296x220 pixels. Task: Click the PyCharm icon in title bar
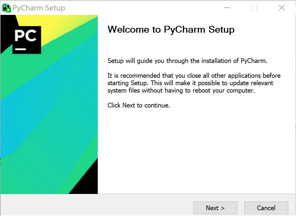coord(6,8)
